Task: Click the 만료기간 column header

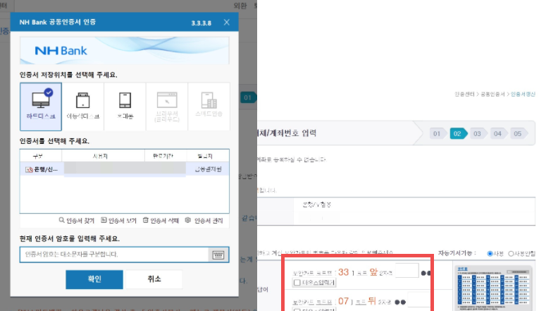Action: pyautogui.click(x=166, y=156)
